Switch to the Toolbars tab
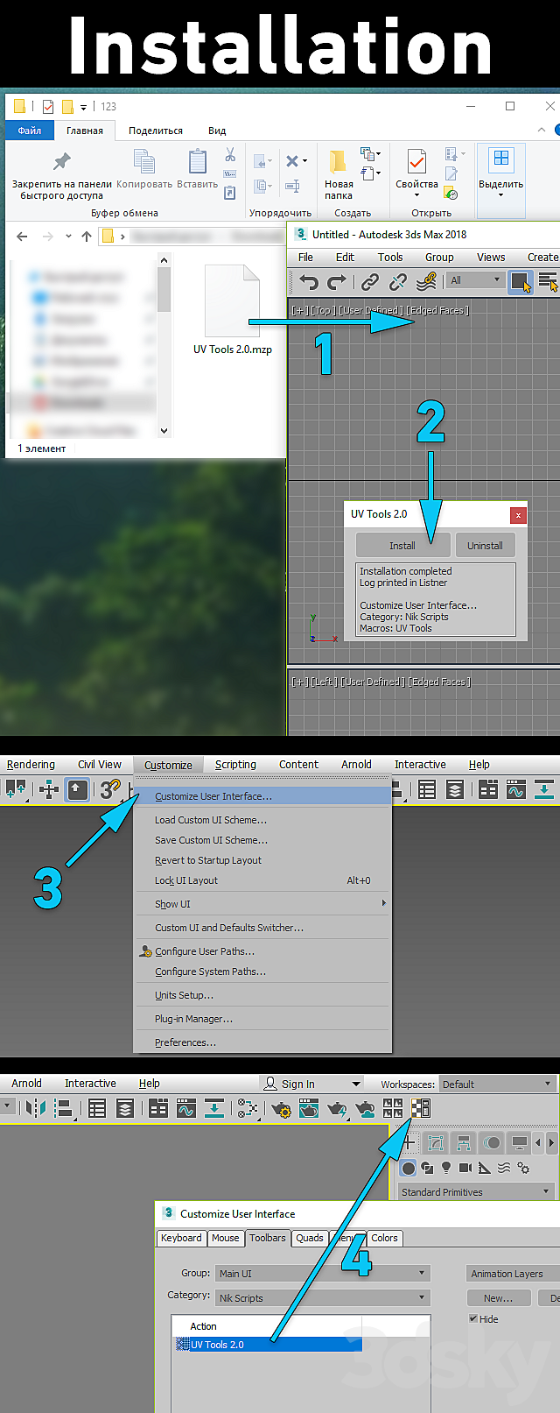This screenshot has width=560, height=1413. [x=268, y=1238]
